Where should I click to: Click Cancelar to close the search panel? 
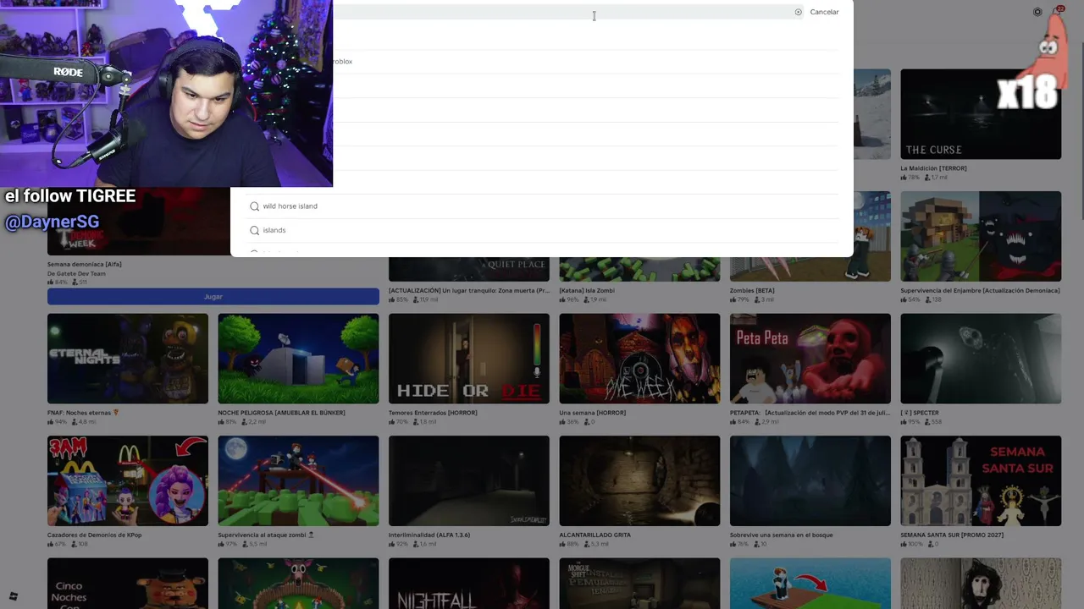[x=824, y=12]
